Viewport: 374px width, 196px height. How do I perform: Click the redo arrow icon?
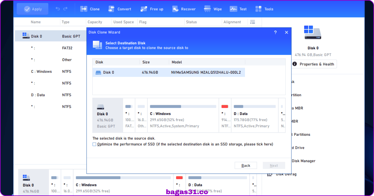(x=65, y=9)
